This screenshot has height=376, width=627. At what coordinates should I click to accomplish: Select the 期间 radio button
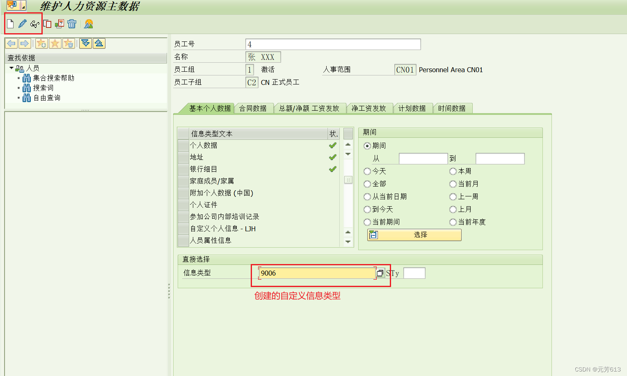[x=367, y=146]
